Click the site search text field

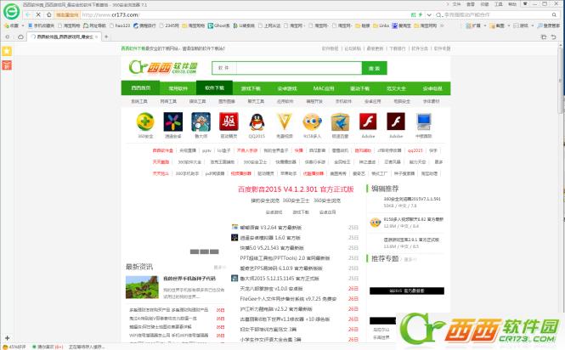click(x=299, y=68)
